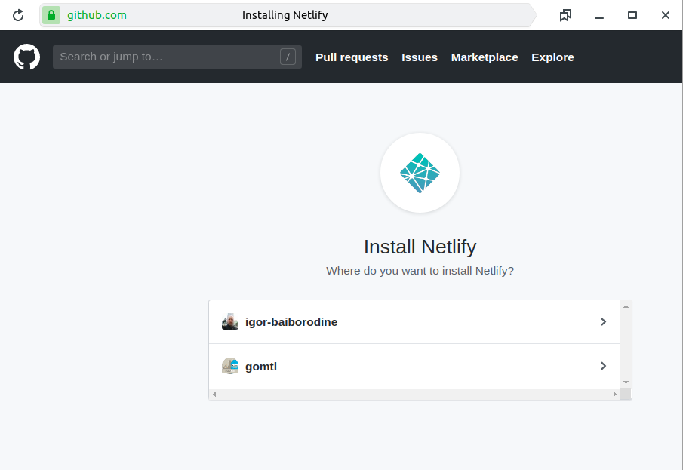Select the gomtl account name
683x470 pixels.
261,367
